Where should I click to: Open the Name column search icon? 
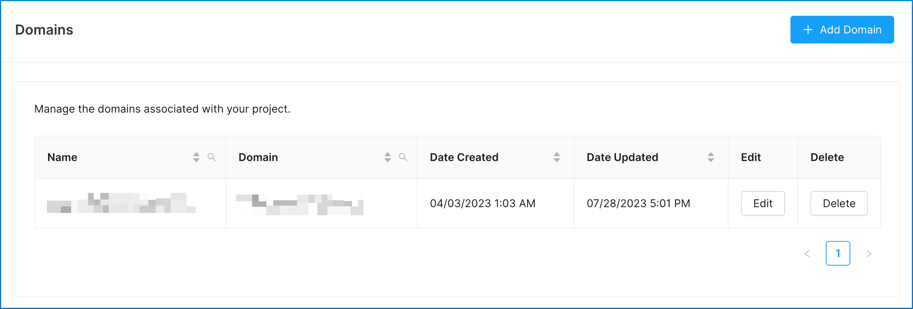click(212, 157)
